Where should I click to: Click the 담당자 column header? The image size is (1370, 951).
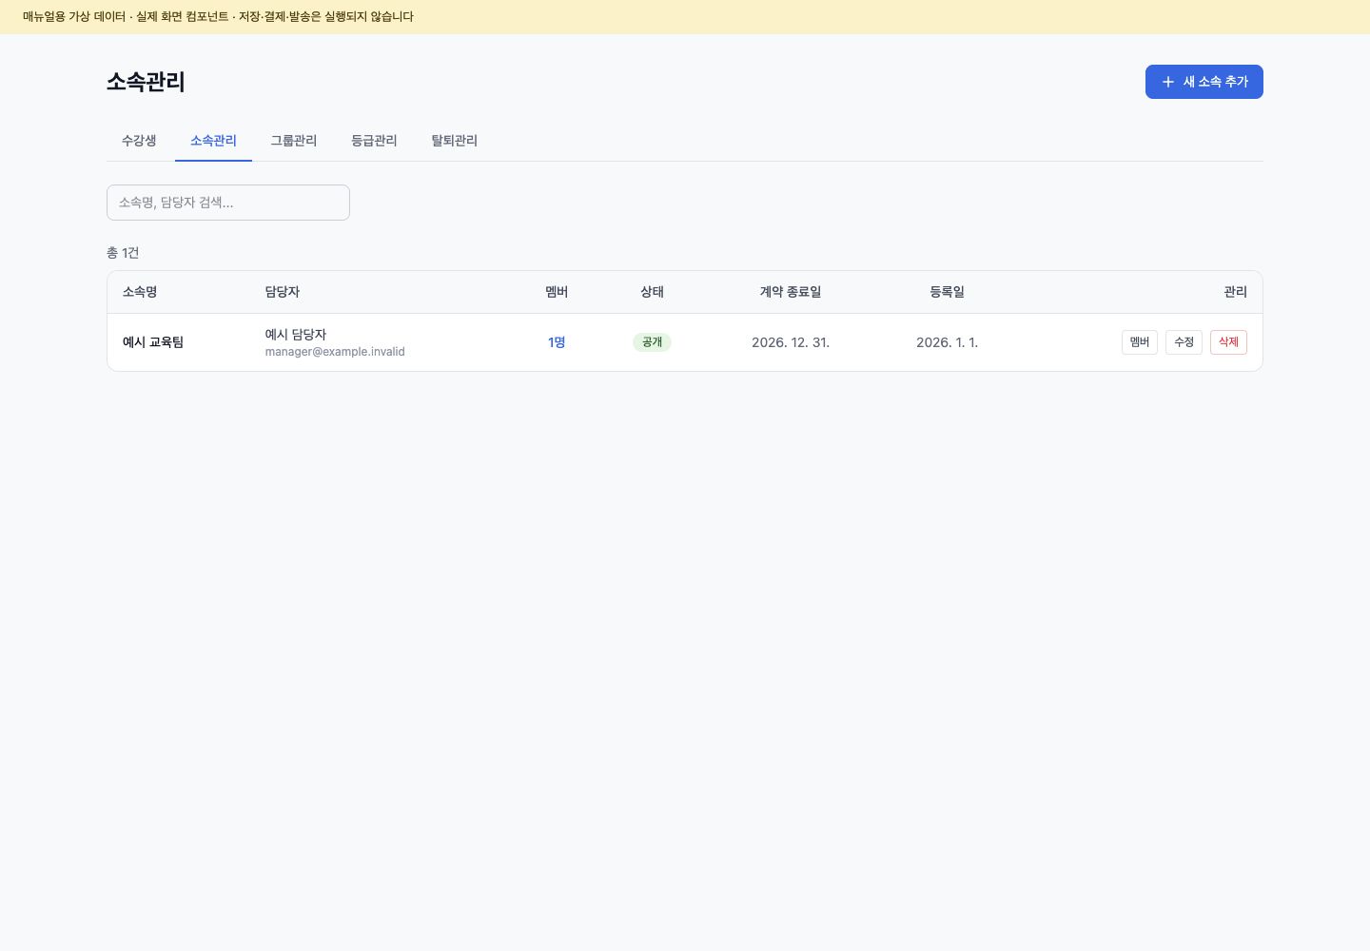click(x=283, y=292)
